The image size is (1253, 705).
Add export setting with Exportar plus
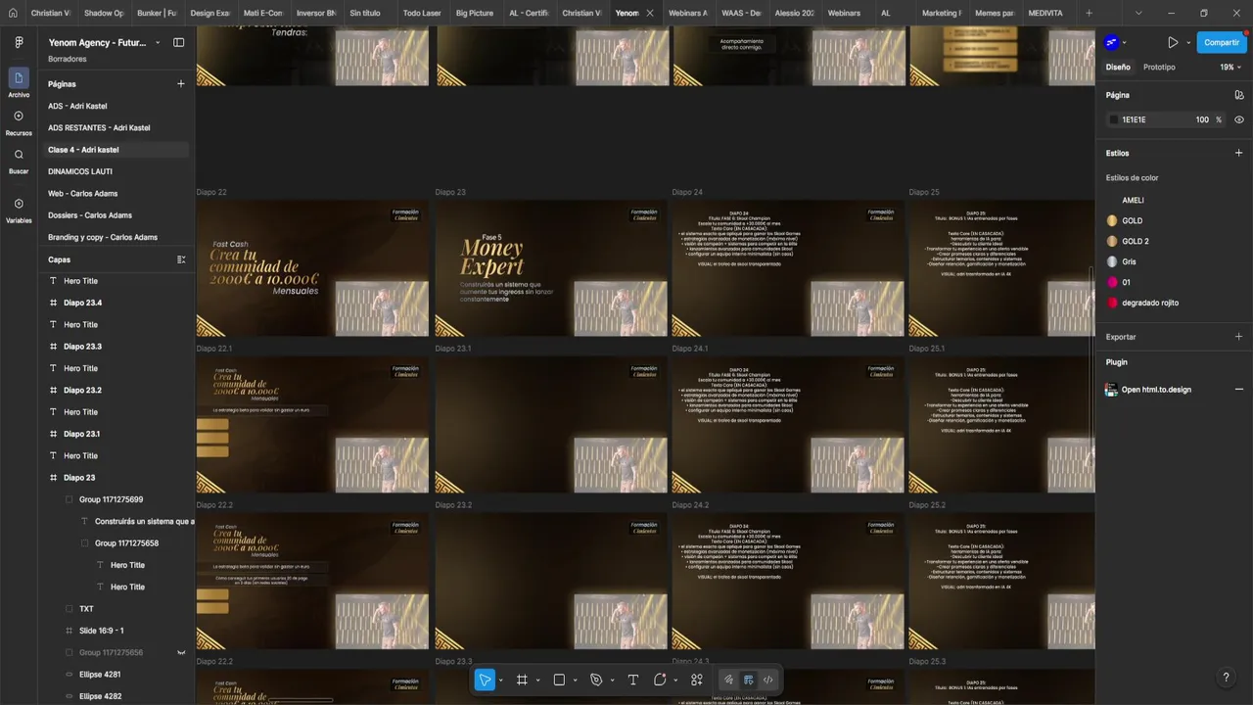(1238, 337)
